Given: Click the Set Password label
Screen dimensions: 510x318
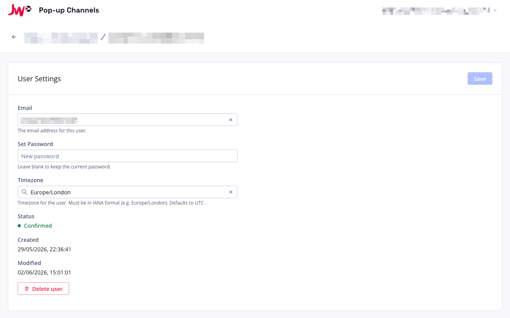Looking at the screenshot, I should [x=35, y=144].
